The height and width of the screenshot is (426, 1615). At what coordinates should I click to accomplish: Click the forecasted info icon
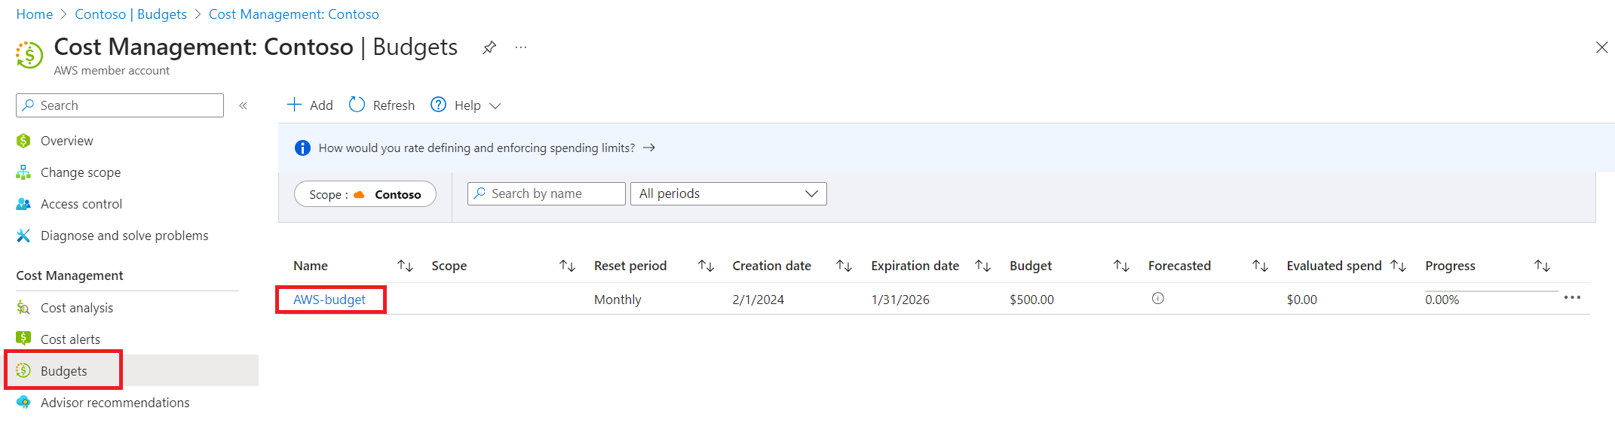(1158, 299)
